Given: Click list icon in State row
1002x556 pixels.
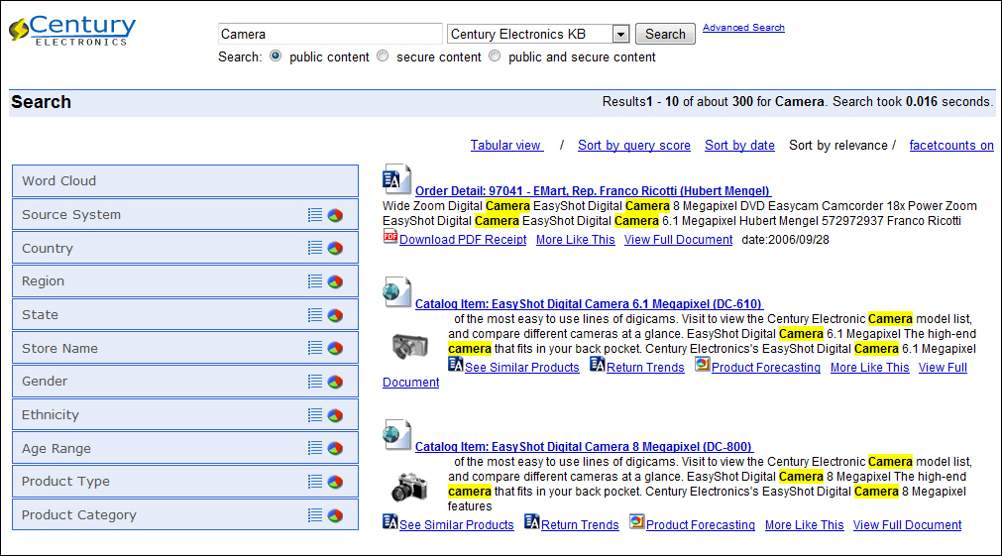Looking at the screenshot, I should coord(315,314).
